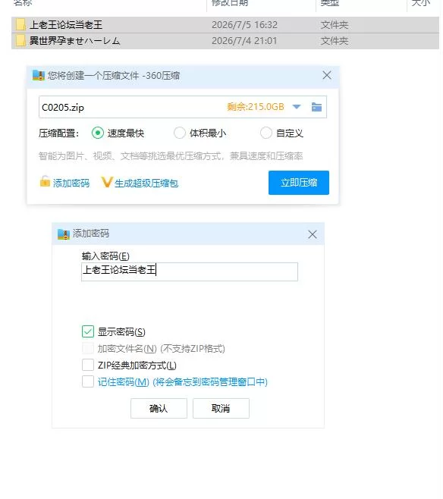443x499 pixels.
Task: Open 生成超级压缩包 link
Action: (146, 184)
